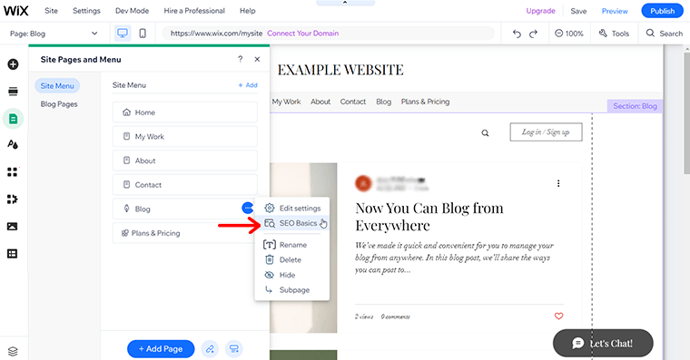The image size is (690, 360).
Task: Open the Dev Mode menu
Action: [132, 11]
